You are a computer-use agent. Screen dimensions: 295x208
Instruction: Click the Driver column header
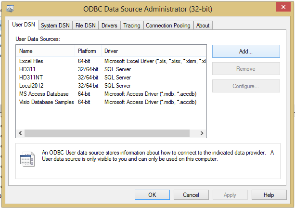(153, 51)
